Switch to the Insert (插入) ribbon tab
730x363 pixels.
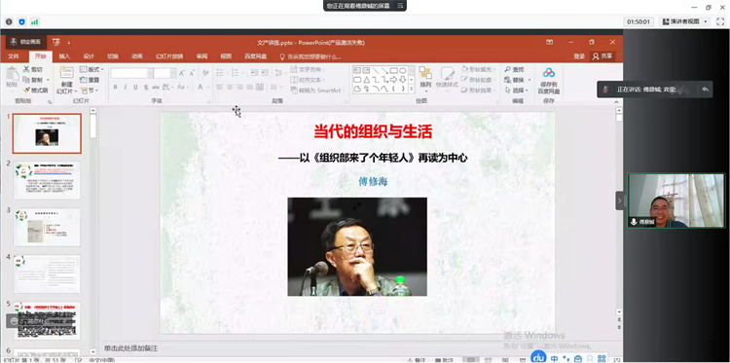click(64, 56)
